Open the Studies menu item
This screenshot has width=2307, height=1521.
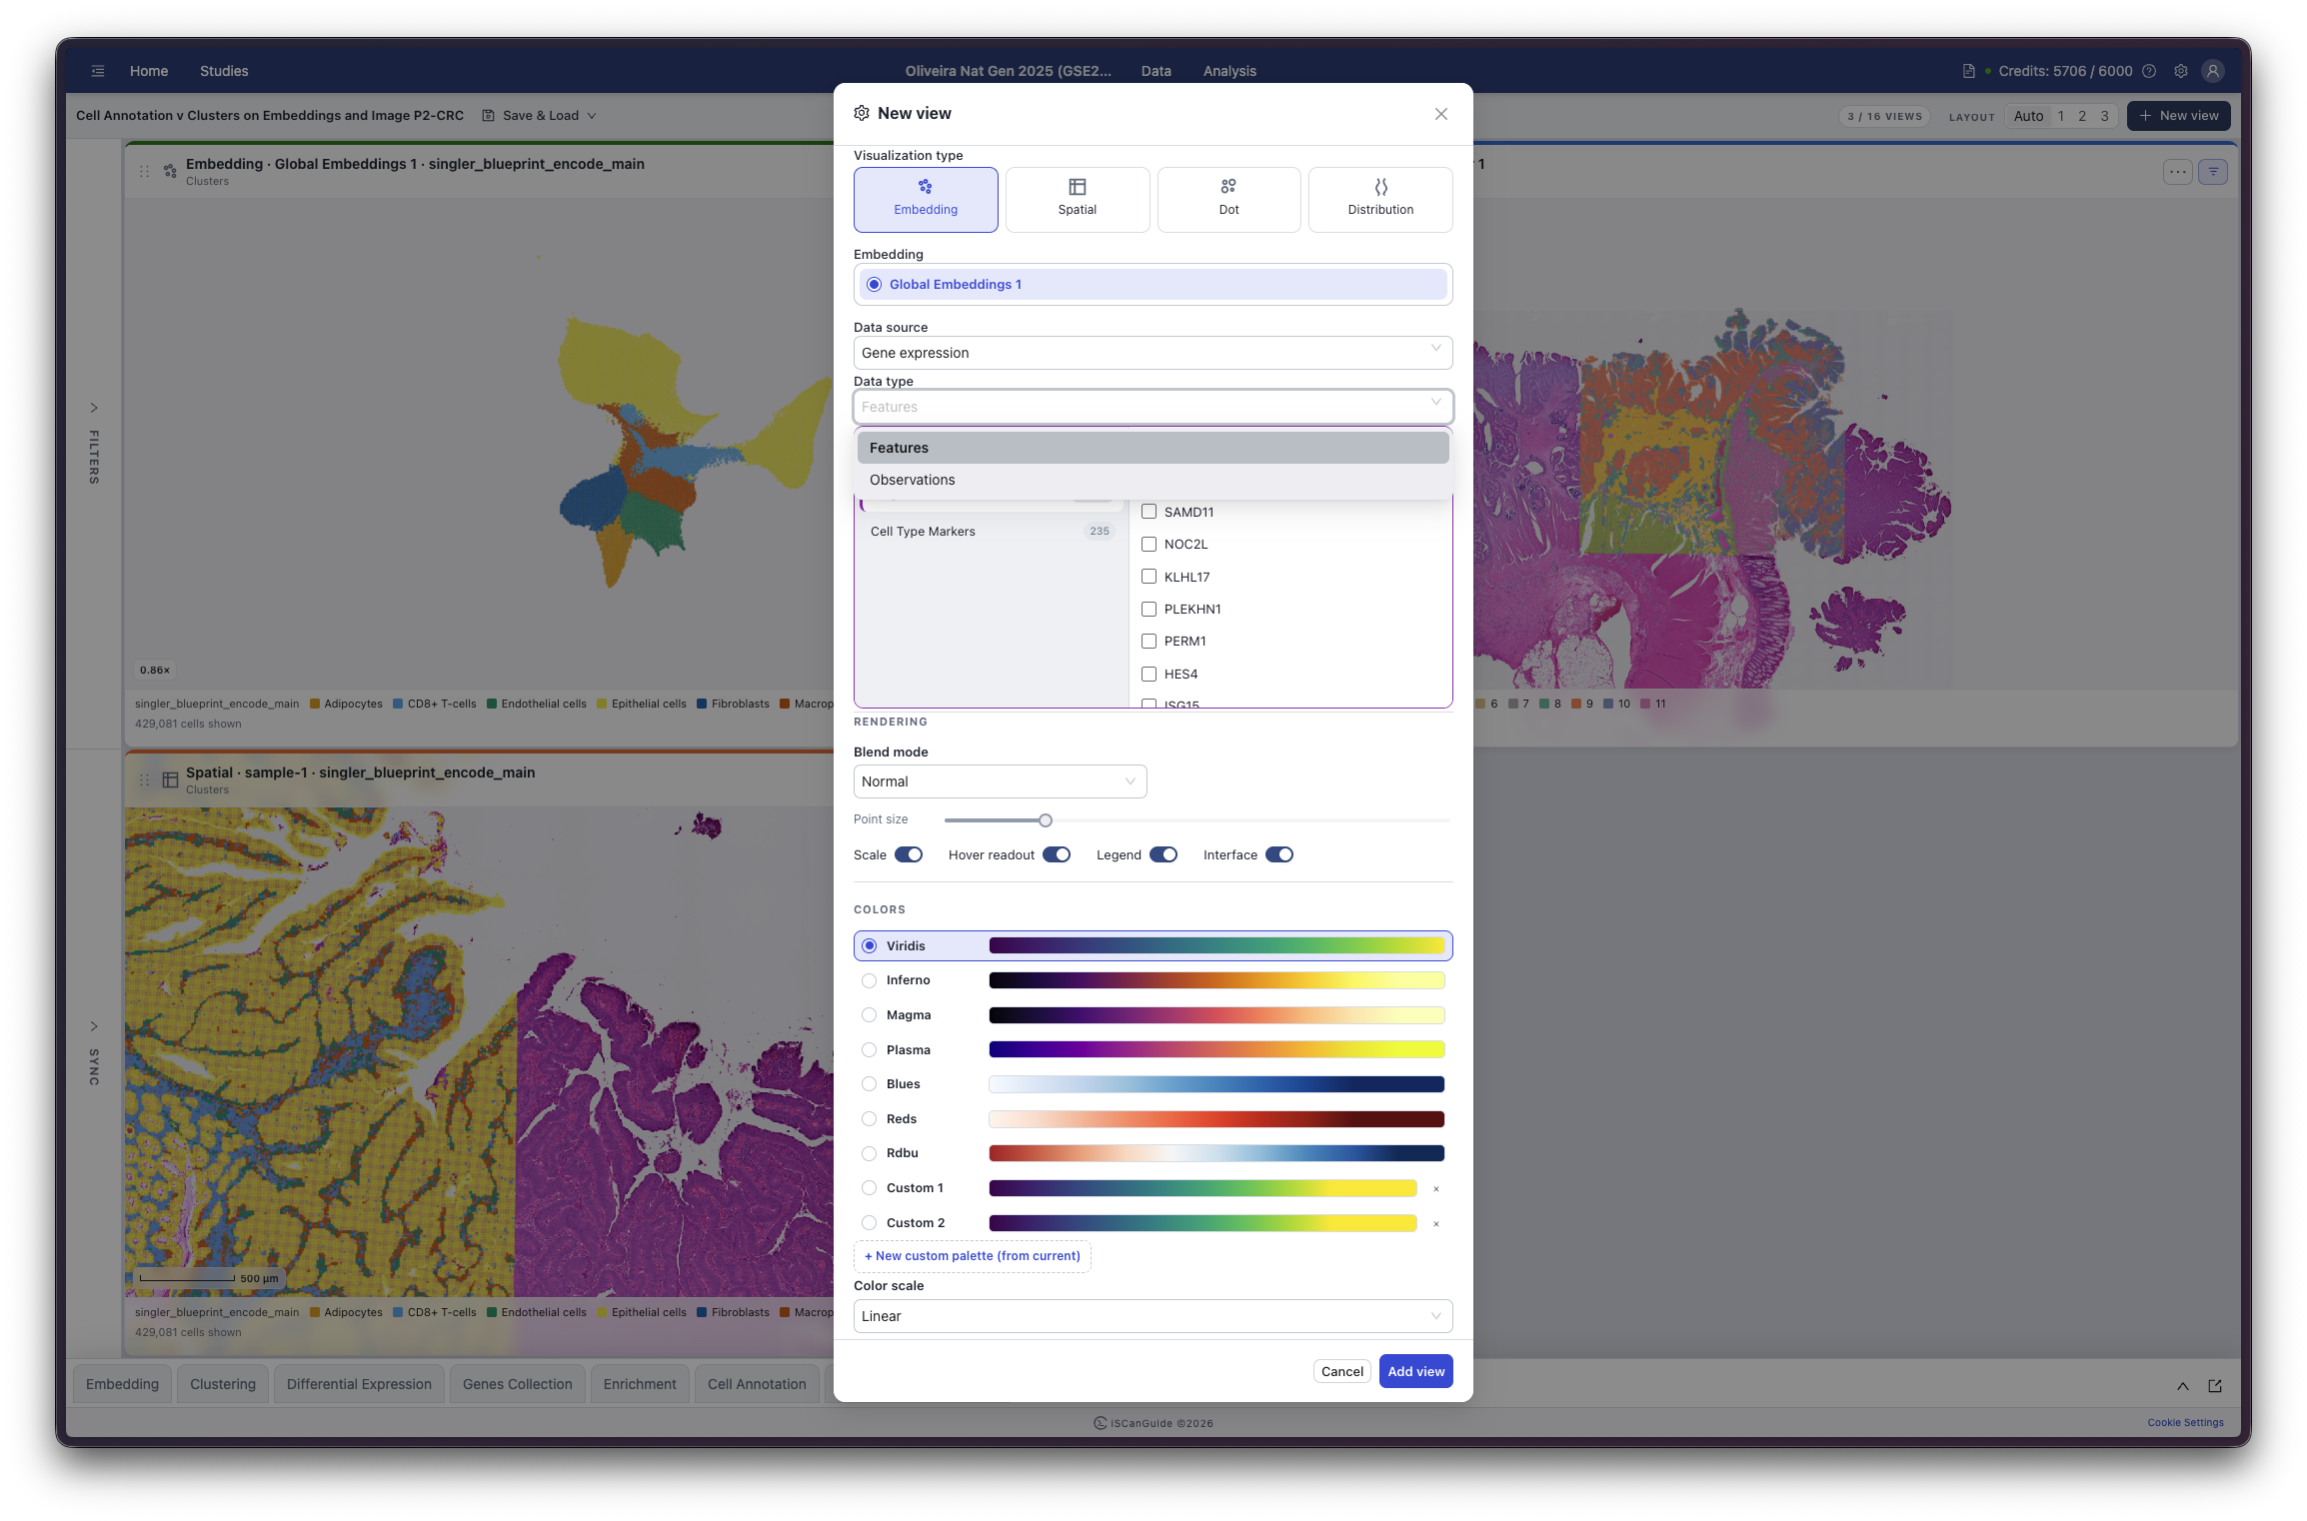tap(224, 71)
